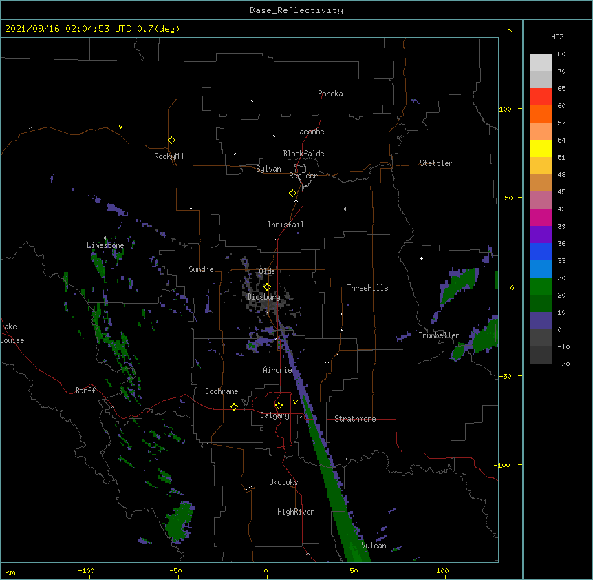This screenshot has height=580, width=593.
Task: Pick the light blue swatch between 33 and 30
Action: [541, 269]
